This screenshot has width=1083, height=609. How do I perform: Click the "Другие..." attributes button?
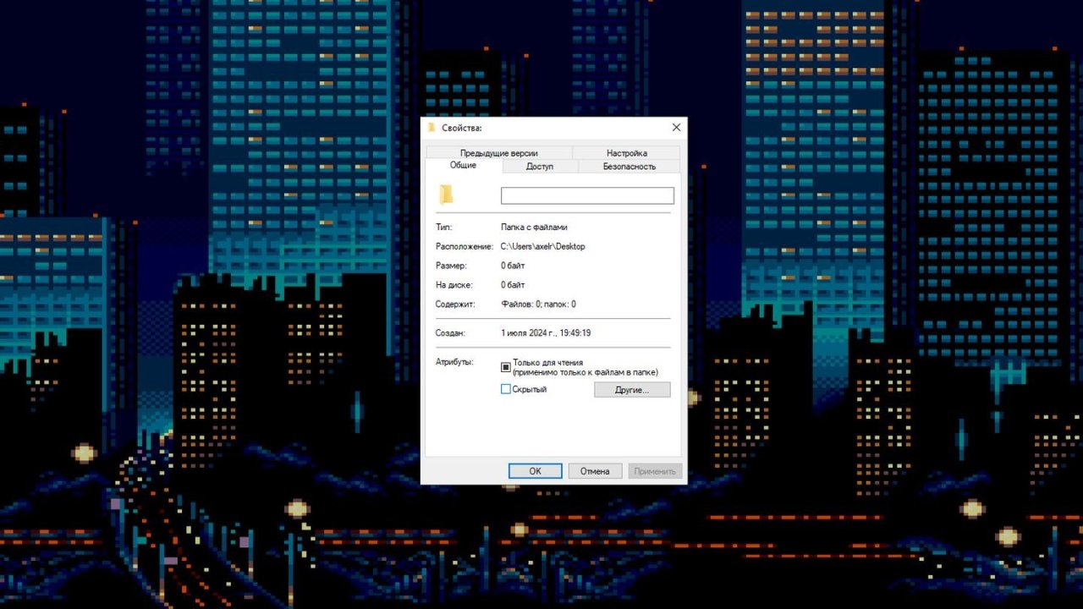tap(631, 389)
